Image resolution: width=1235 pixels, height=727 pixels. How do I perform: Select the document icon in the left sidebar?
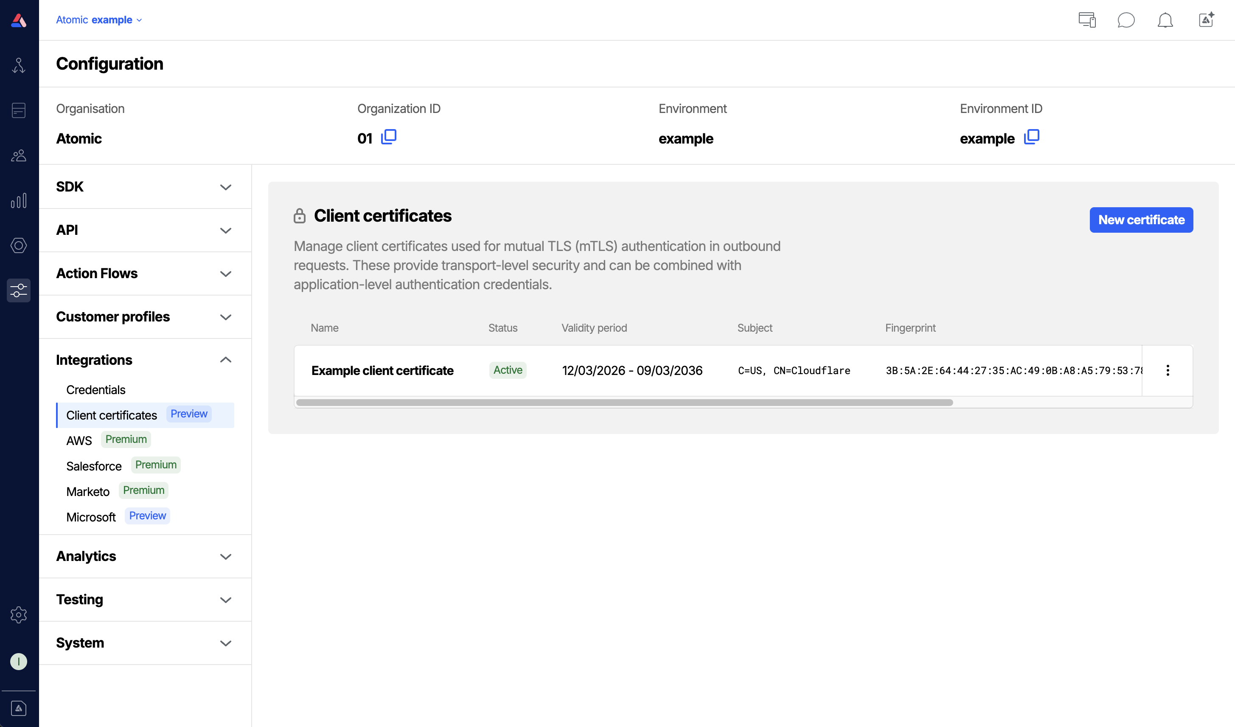19,110
